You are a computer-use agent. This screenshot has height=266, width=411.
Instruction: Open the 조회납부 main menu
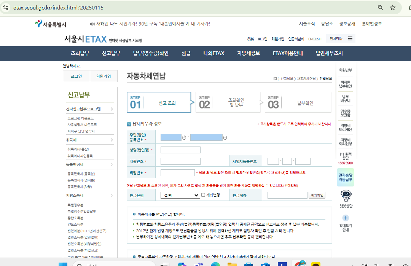click(x=80, y=53)
